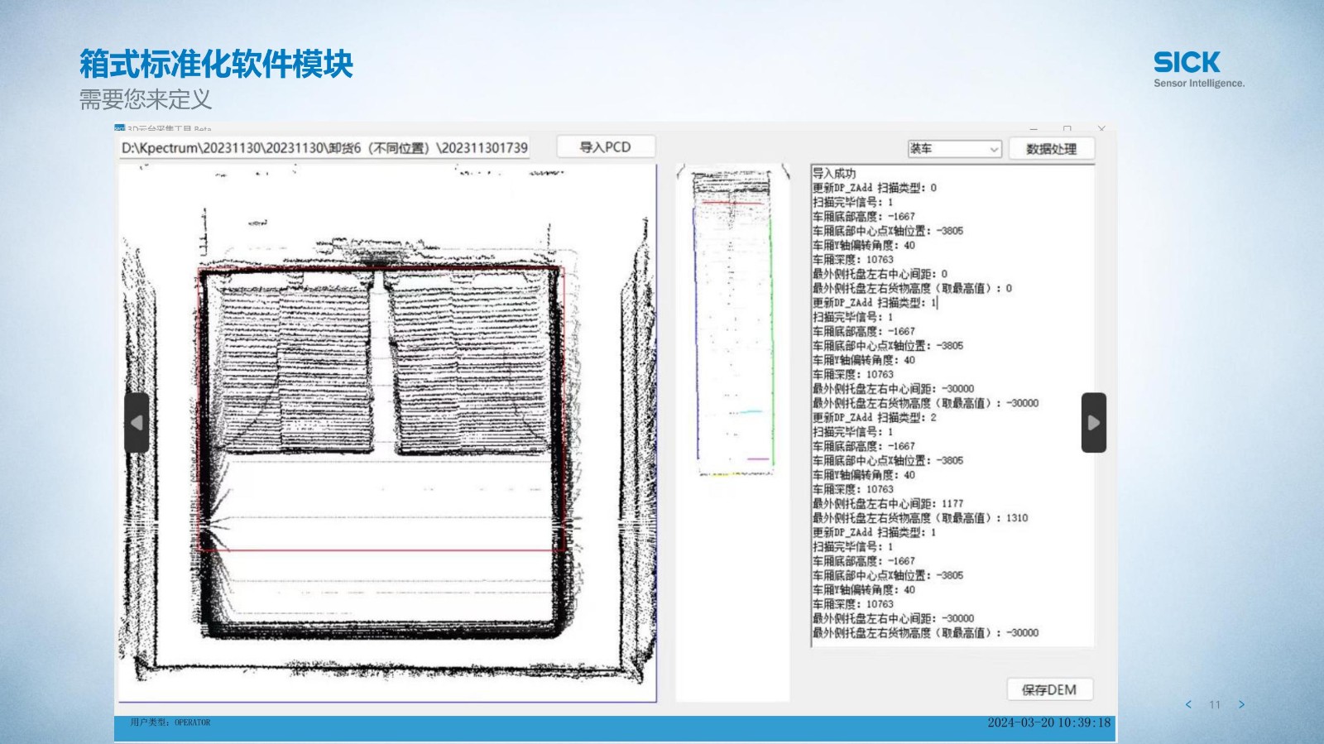This screenshot has width=1324, height=744.
Task: Click the 导入成功 line in the log
Action: coord(834,174)
